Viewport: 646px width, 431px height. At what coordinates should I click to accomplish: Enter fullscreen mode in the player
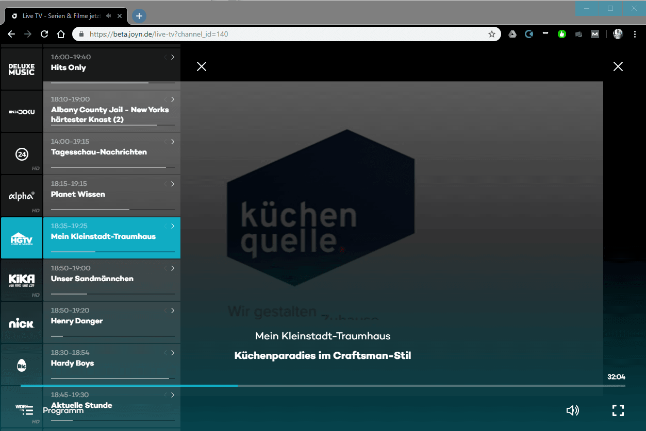coord(618,410)
